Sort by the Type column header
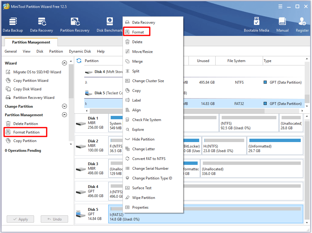The height and width of the screenshot is (233, 312). 283,61
